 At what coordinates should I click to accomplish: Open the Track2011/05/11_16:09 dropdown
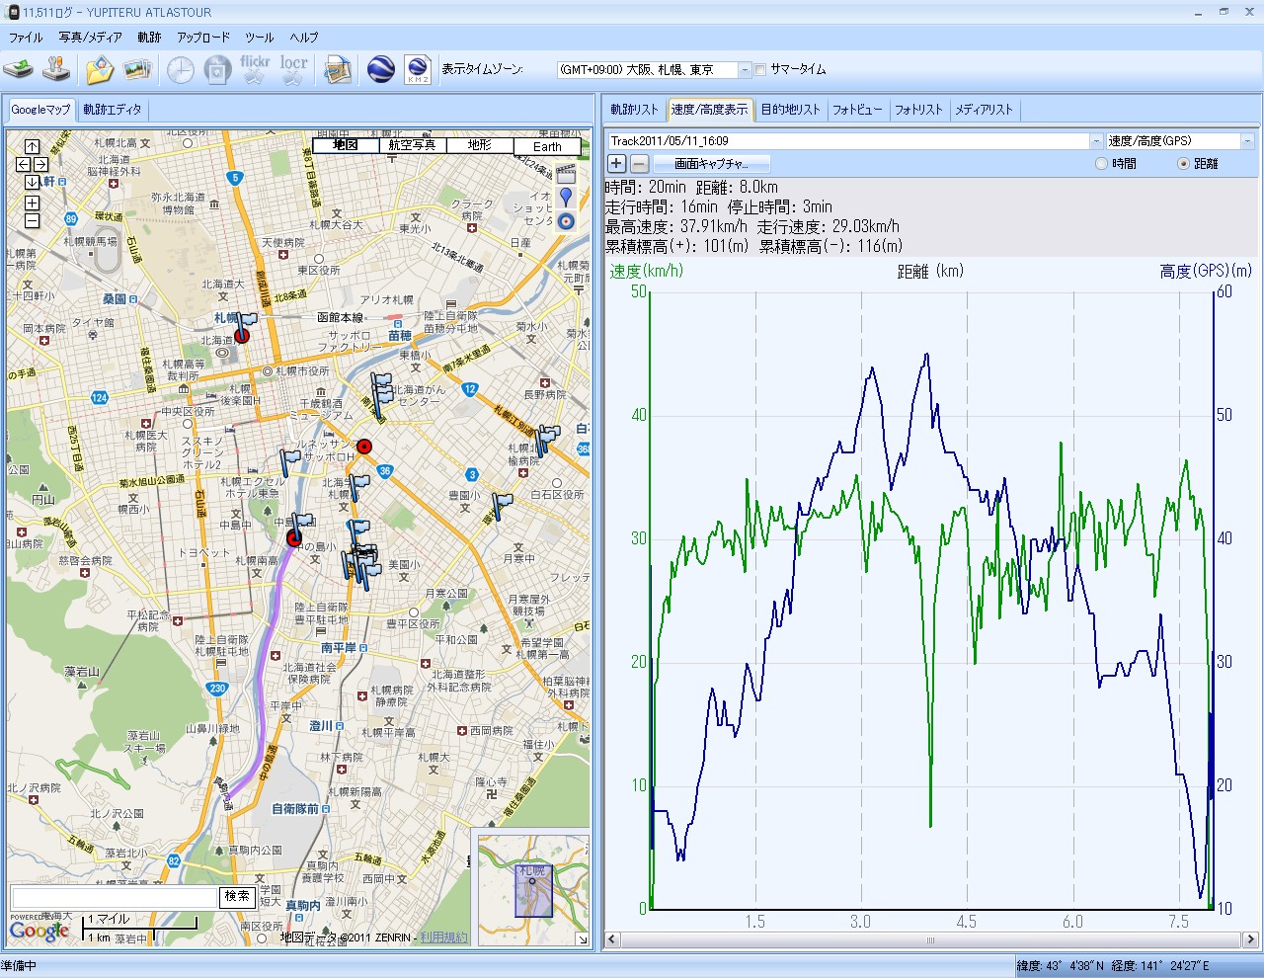coord(1096,141)
